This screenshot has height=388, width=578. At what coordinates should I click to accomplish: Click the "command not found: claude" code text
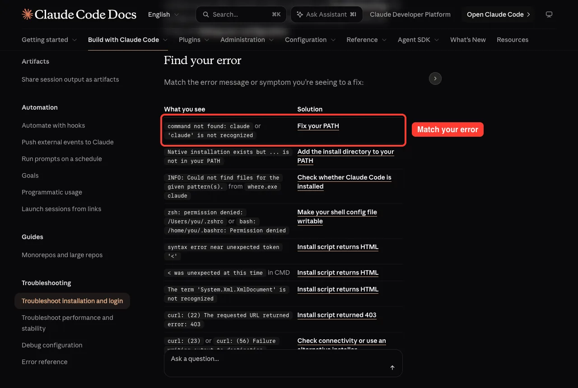coord(209,126)
